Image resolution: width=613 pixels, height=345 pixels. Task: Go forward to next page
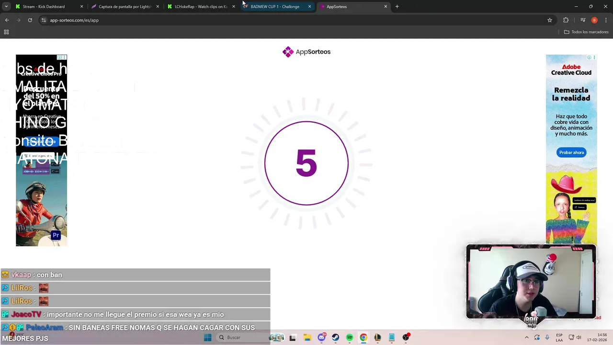pyautogui.click(x=18, y=20)
